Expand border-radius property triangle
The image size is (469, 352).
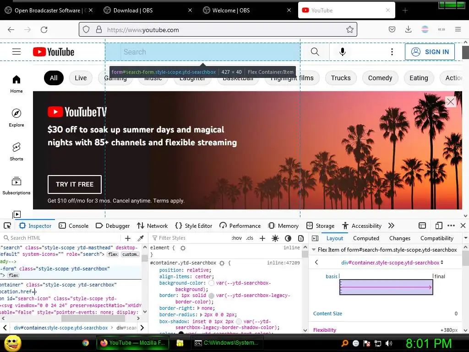pos(202,314)
